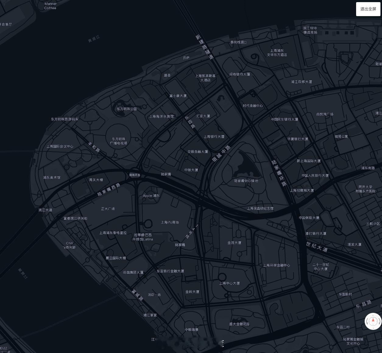Click the 中国保险大厦 label

[x=309, y=218]
